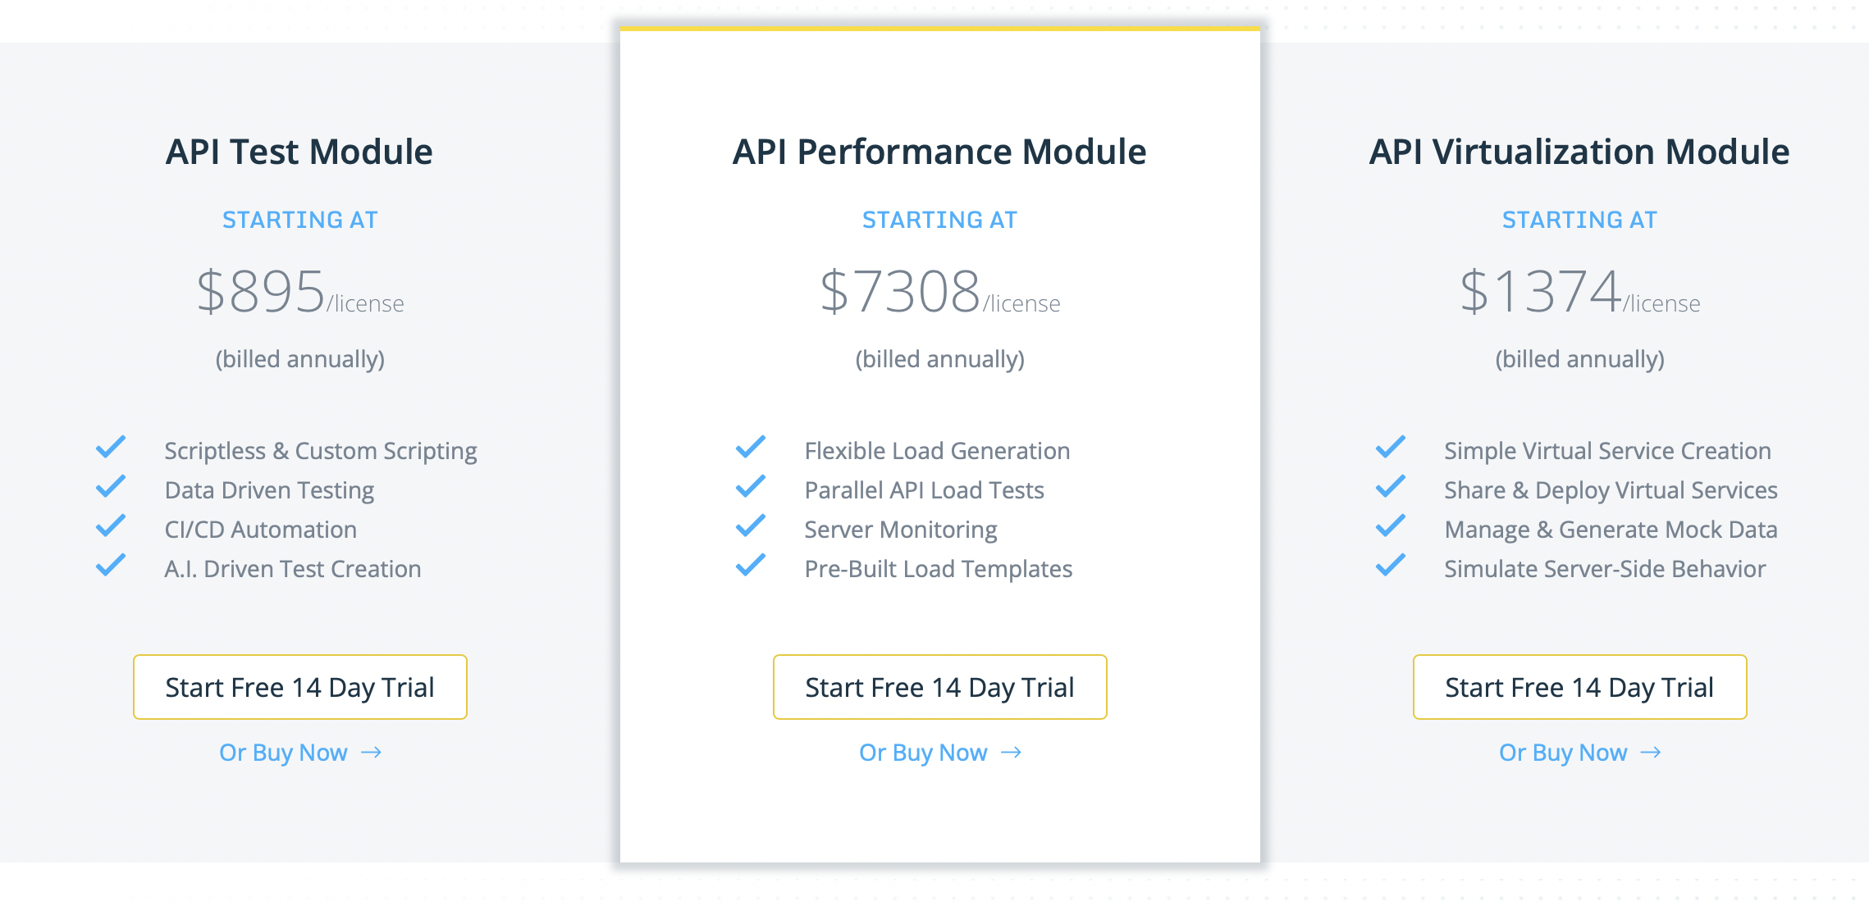
Task: Start free trial for API Virtualization Module
Action: (1579, 687)
